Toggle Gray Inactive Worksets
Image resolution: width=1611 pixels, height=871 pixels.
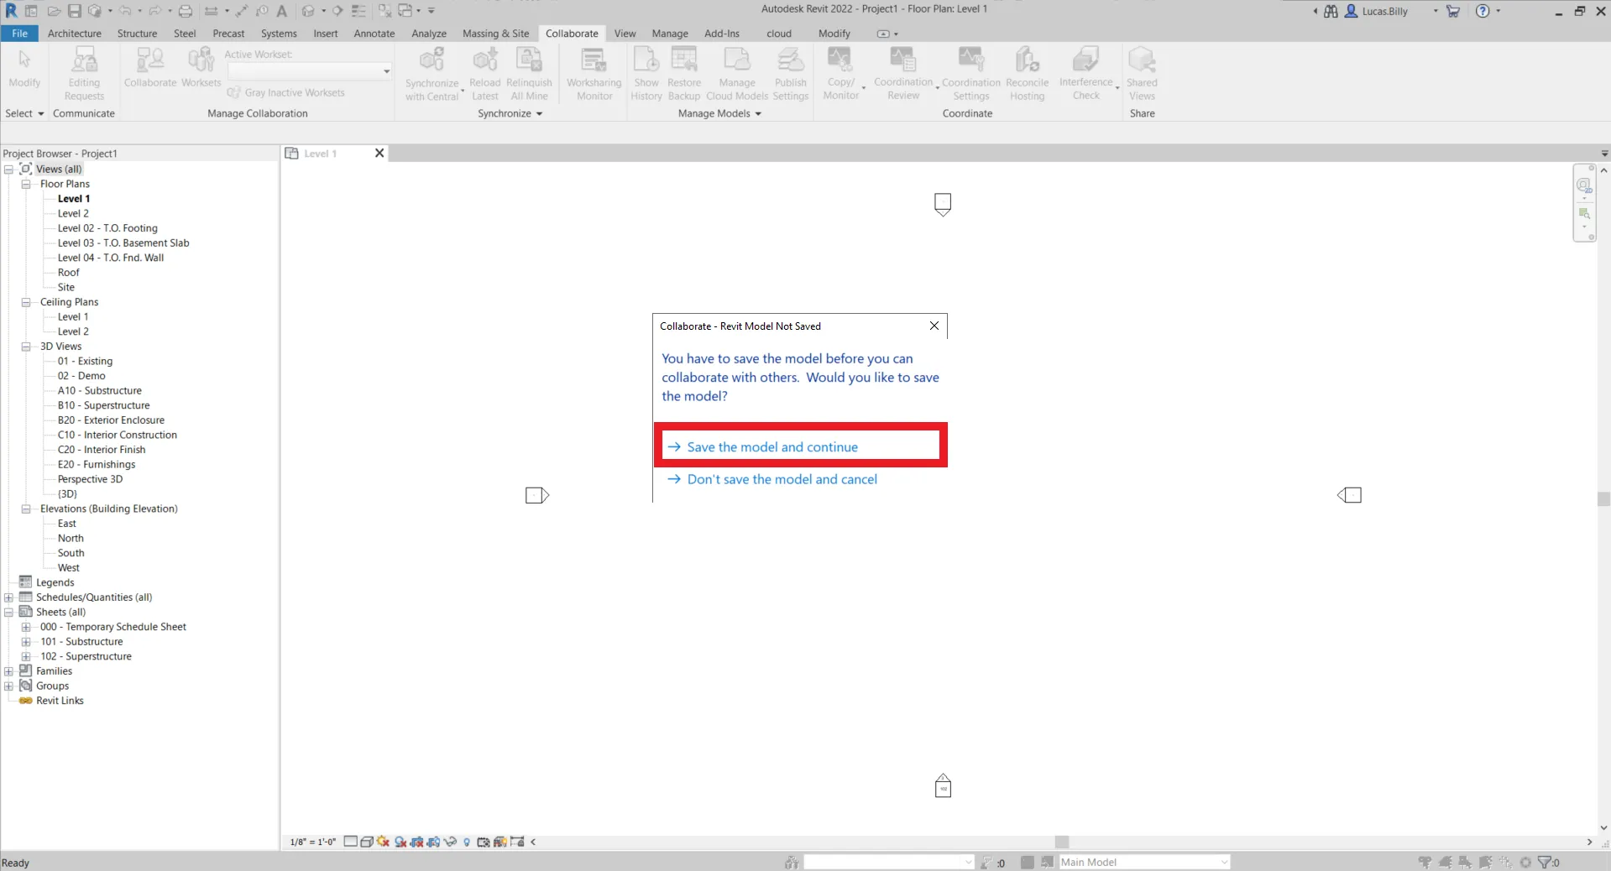[x=286, y=92]
